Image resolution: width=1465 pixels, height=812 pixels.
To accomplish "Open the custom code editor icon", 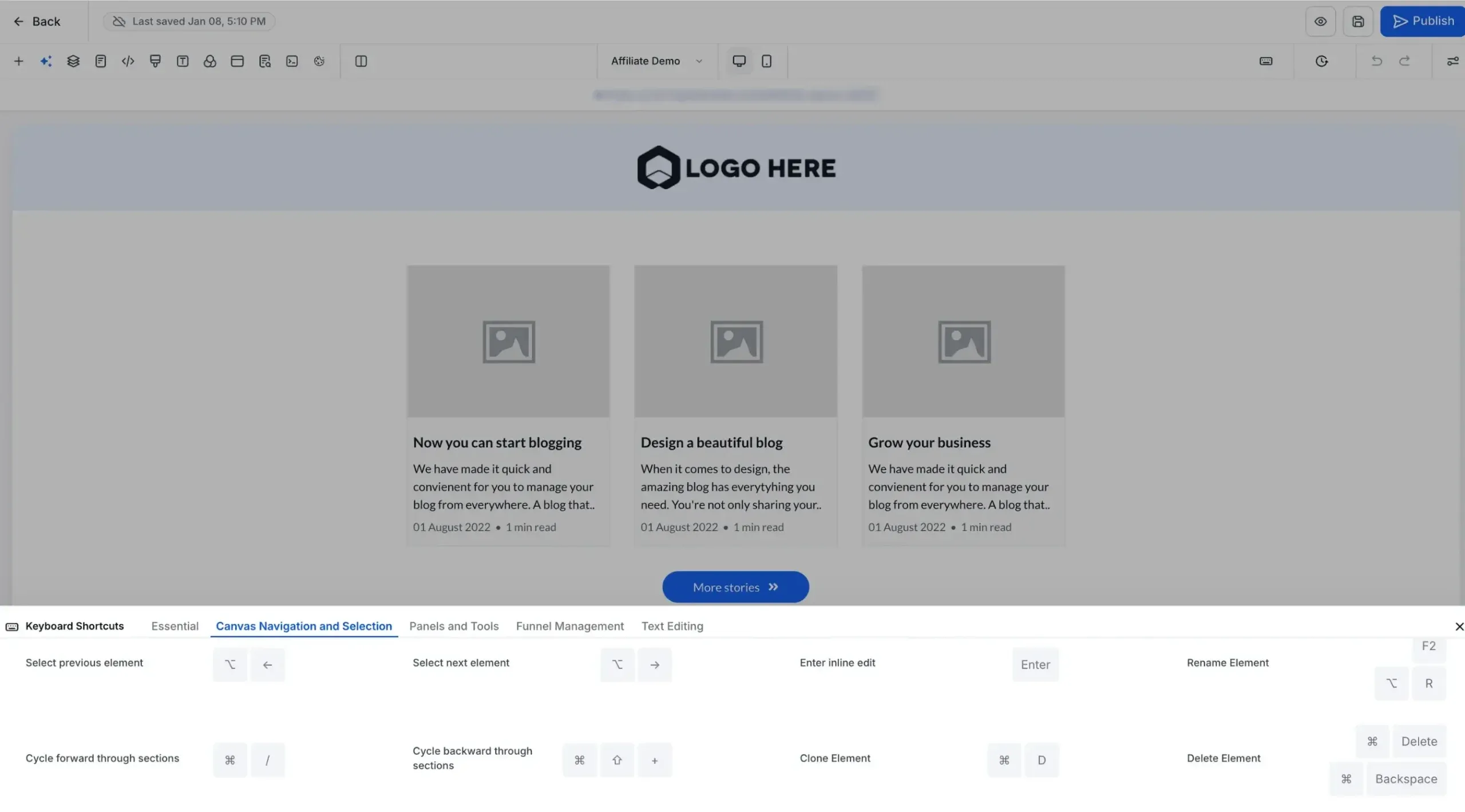I will [x=128, y=61].
